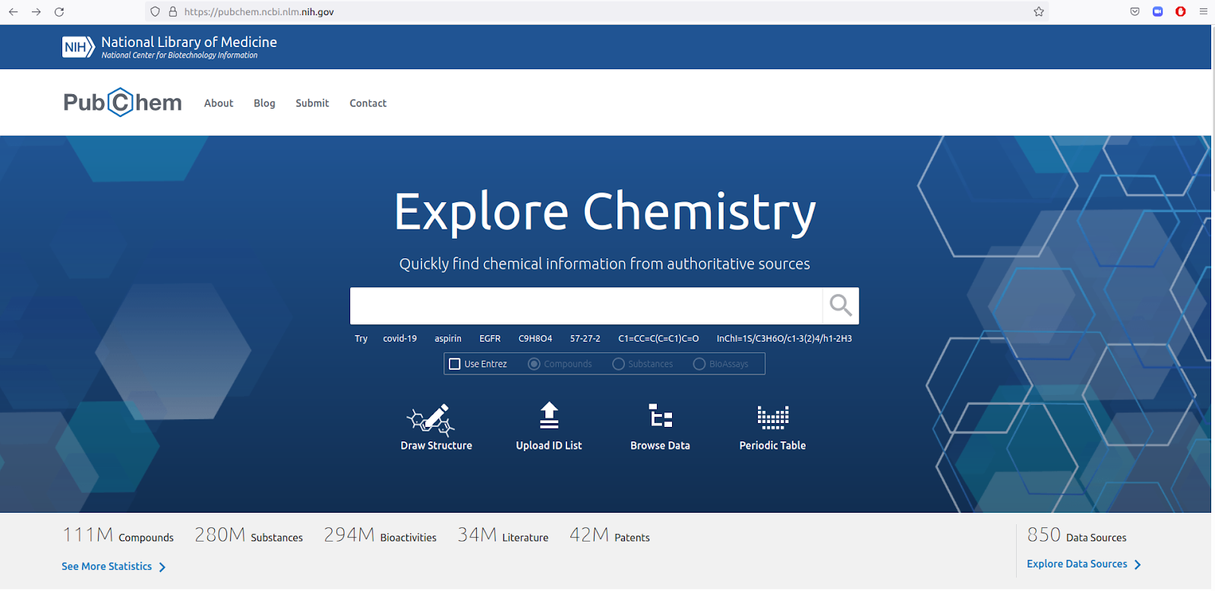Click the shield tracking protection icon

point(155,11)
